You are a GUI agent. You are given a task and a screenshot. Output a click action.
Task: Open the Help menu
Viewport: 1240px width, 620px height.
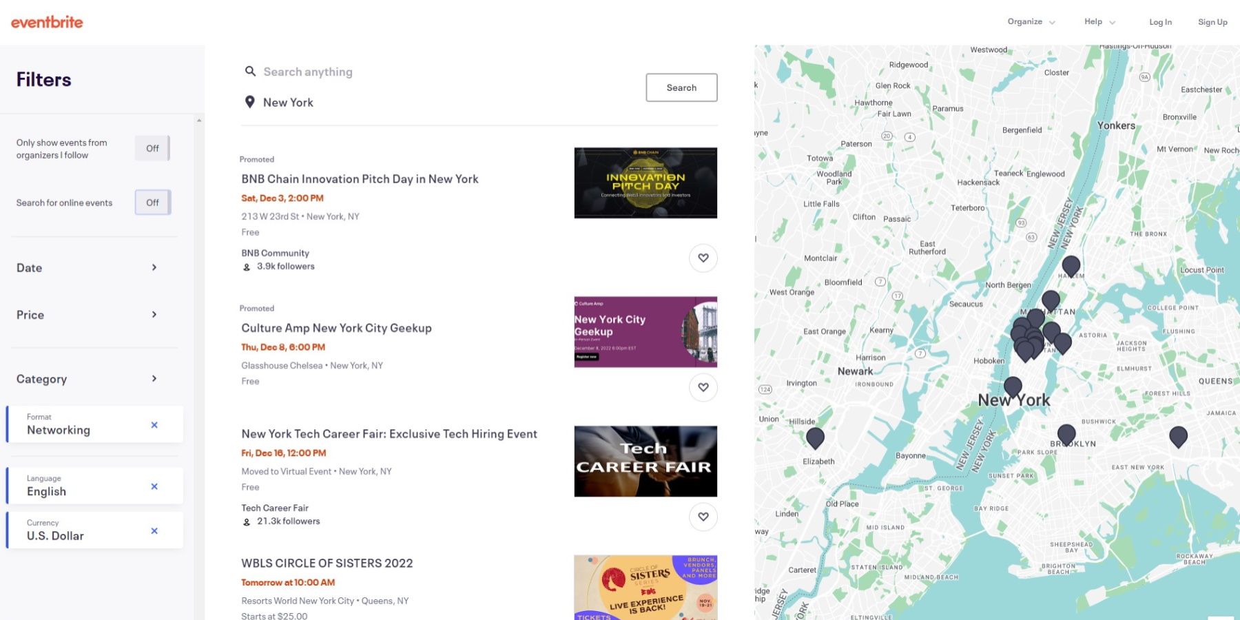pyautogui.click(x=1099, y=22)
